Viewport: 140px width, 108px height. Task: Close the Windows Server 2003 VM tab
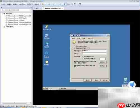pos(63,8)
